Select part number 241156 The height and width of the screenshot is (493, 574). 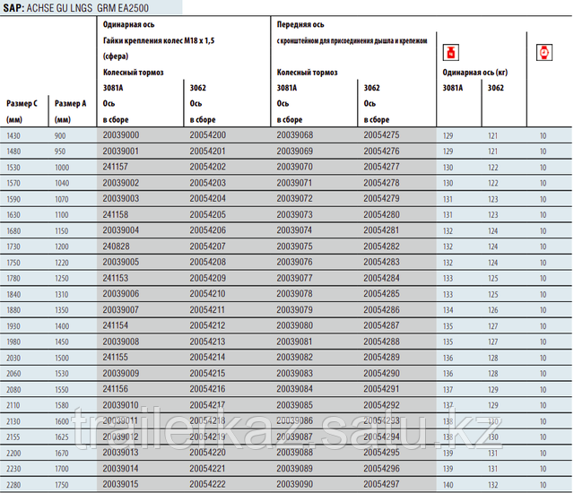116,389
